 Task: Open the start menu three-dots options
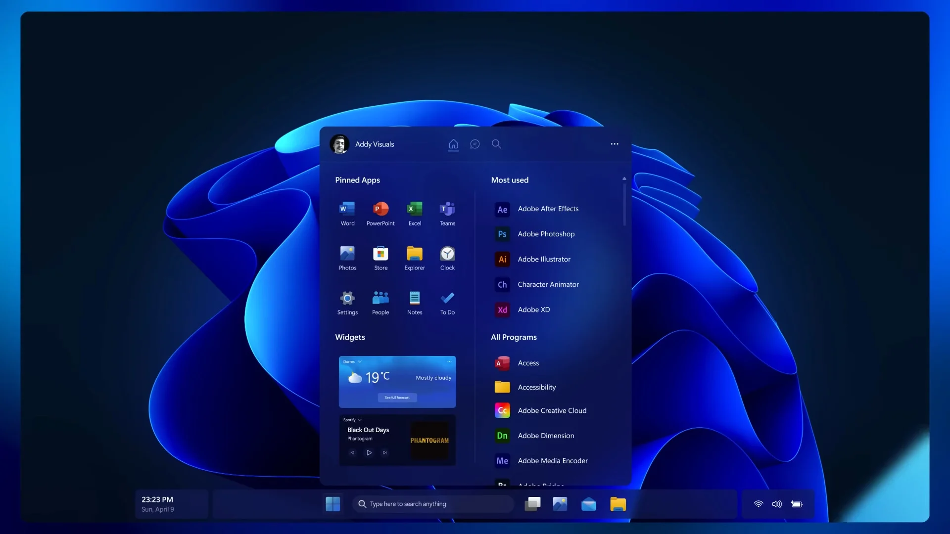click(x=615, y=144)
